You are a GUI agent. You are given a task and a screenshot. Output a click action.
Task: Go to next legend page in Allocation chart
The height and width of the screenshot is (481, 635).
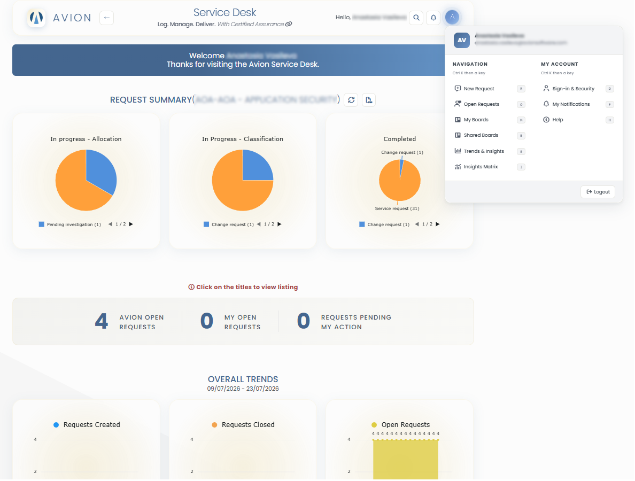pos(131,224)
